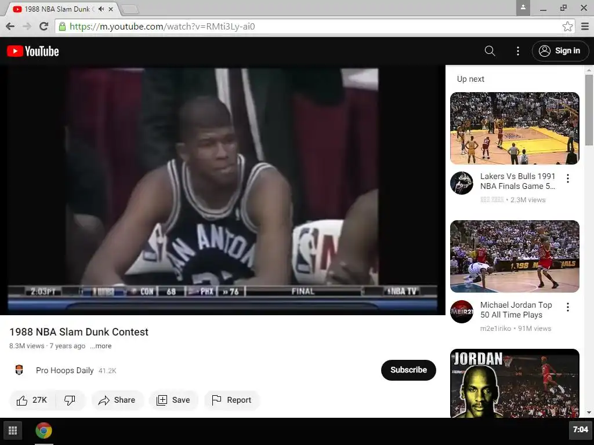The width and height of the screenshot is (594, 445).
Task: Click the browser forward arrow
Action: pos(27,26)
